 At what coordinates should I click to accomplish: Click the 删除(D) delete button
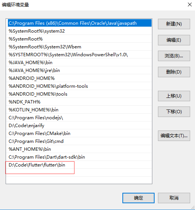[174, 72]
